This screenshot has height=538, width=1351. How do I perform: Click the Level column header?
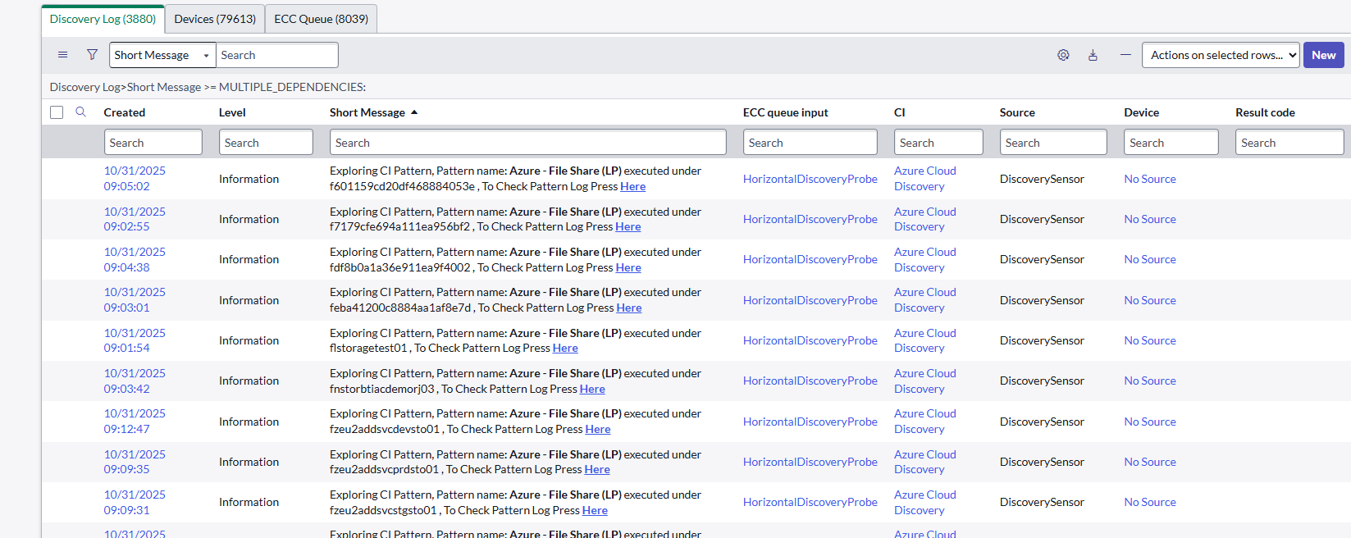232,112
